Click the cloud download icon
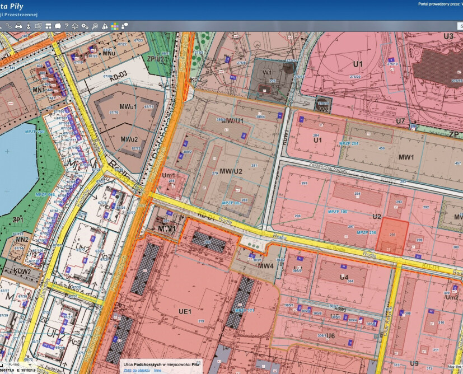 75,26
